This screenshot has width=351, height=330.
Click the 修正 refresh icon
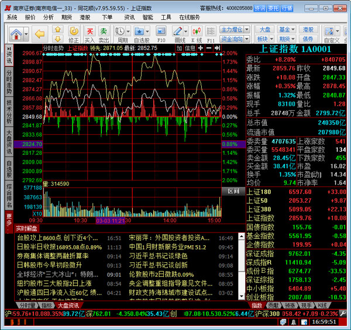pos(74,31)
